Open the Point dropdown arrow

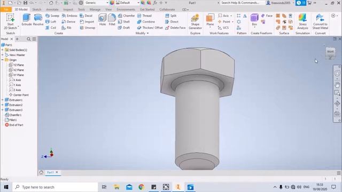(232, 22)
